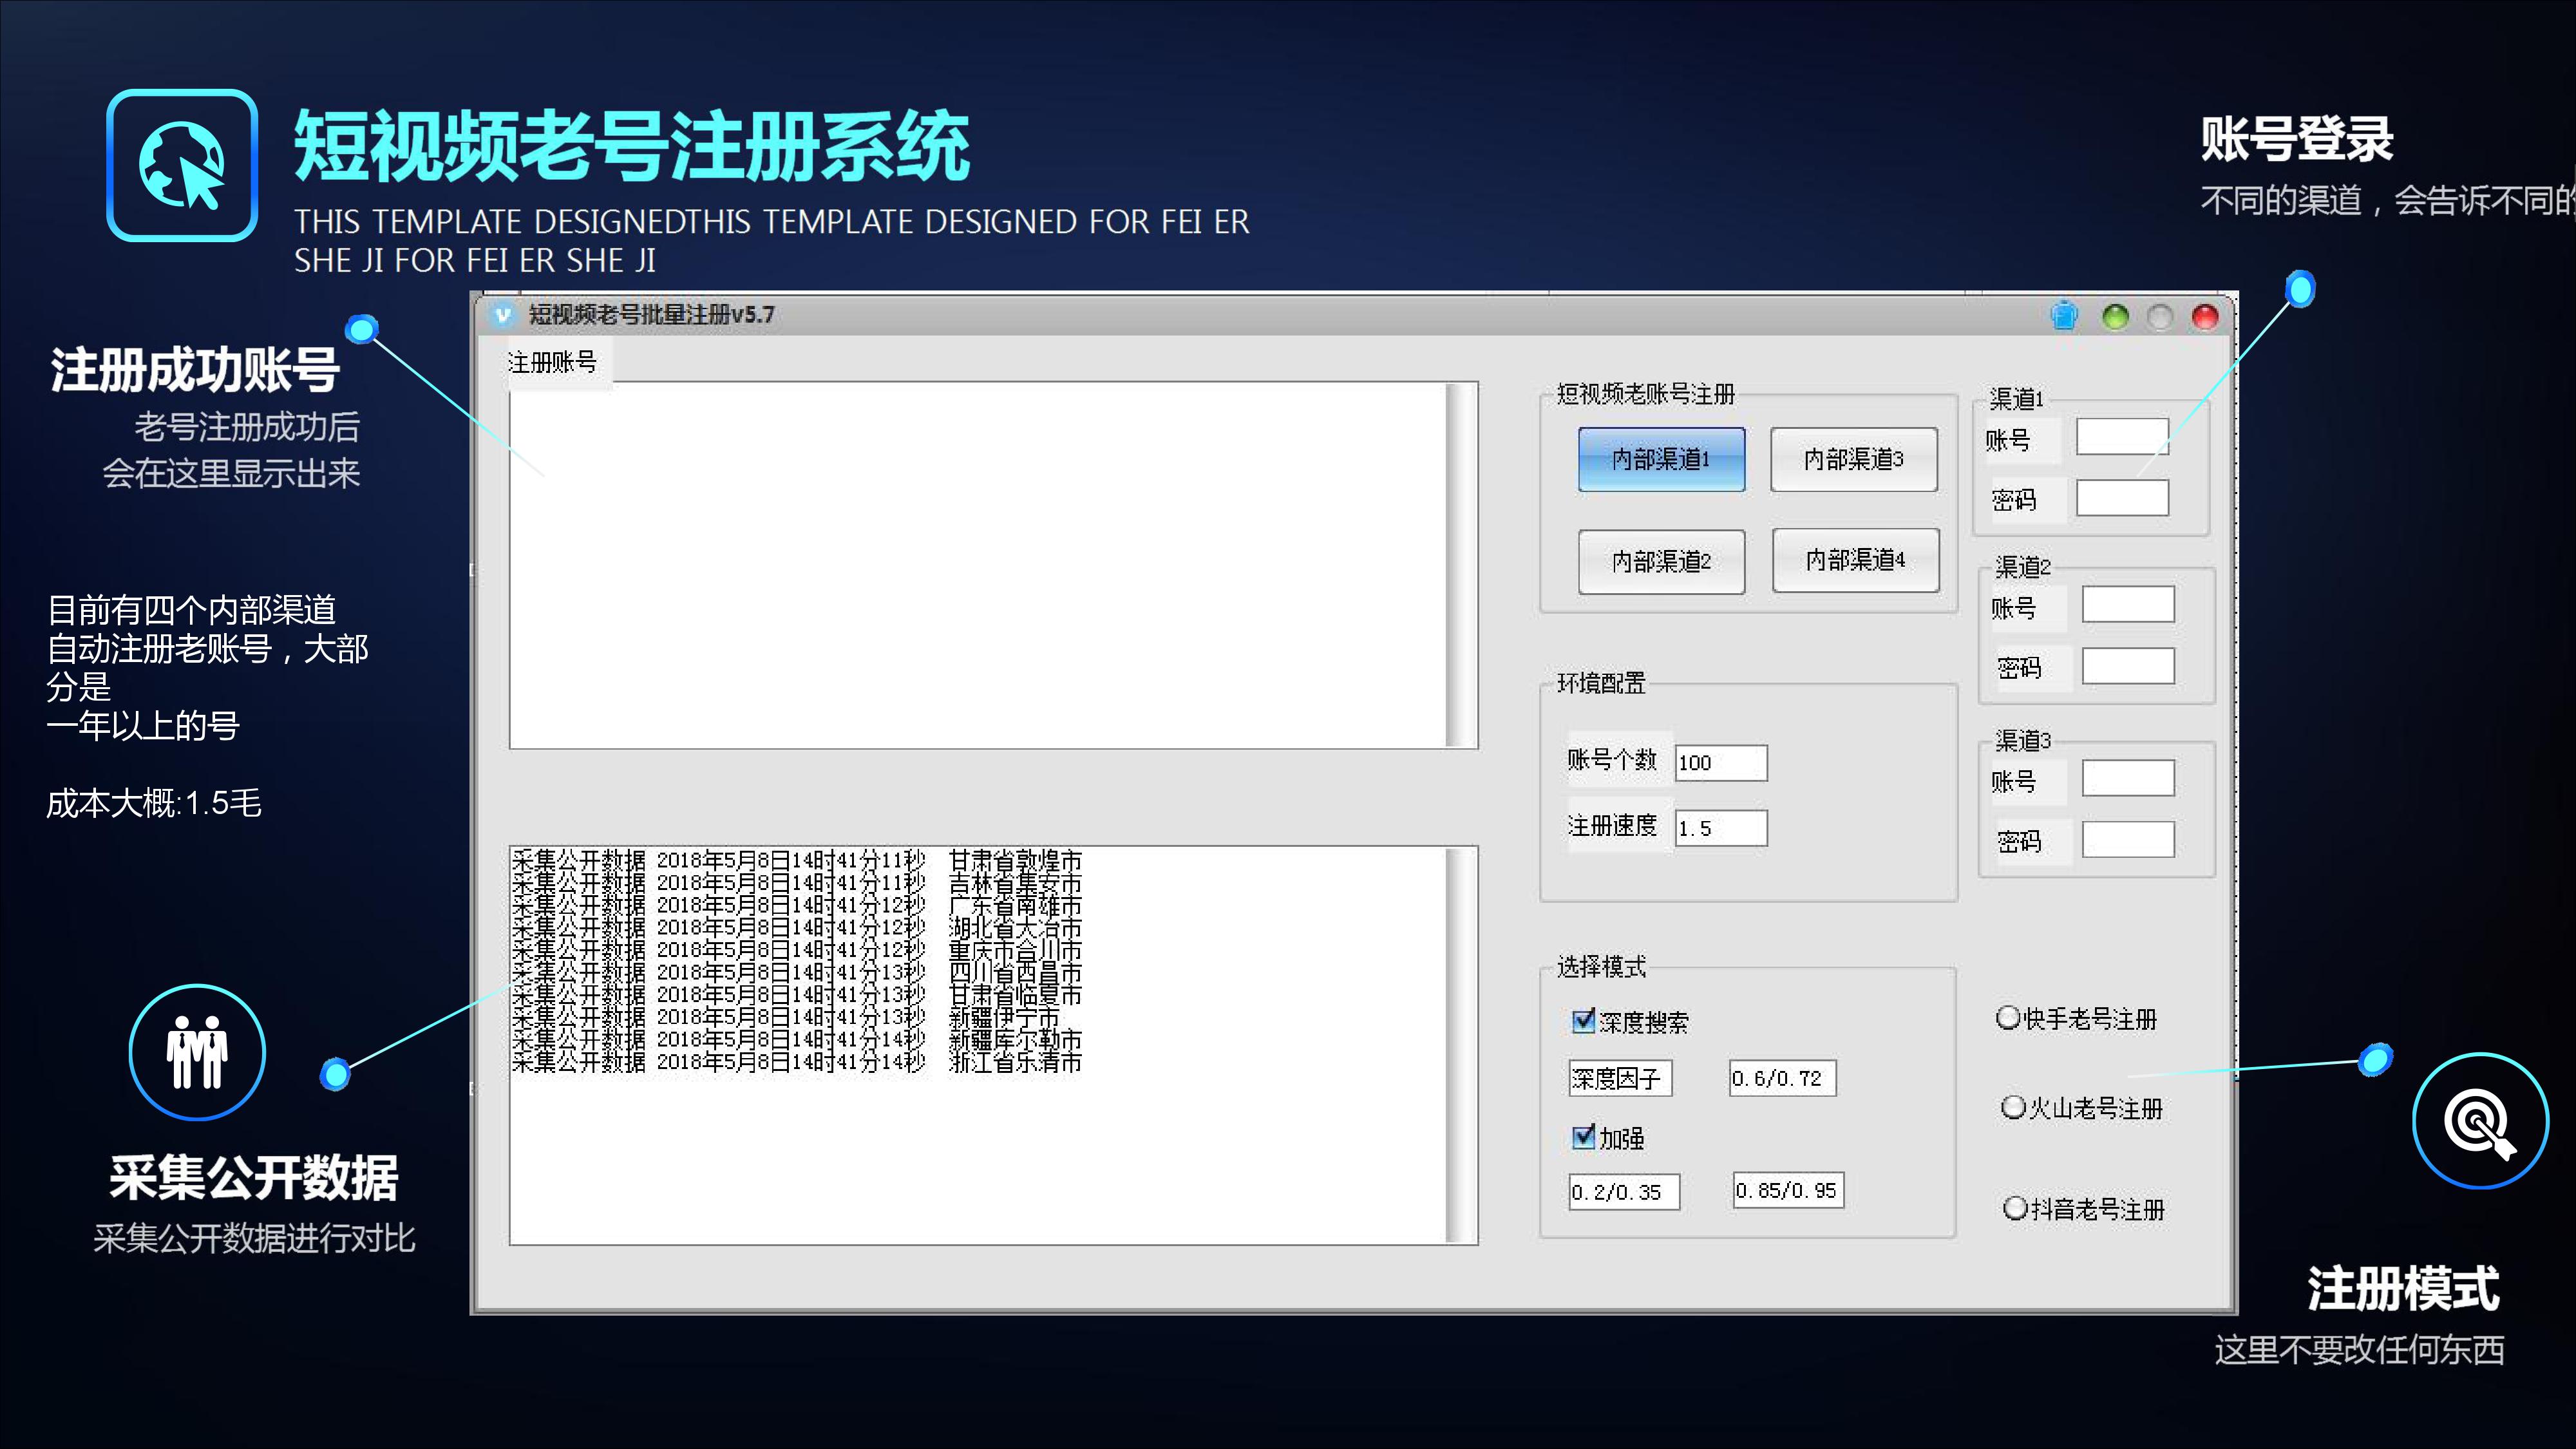Screen dimensions: 2576x1449
Task: Click the 账号个数 field showing 100
Action: [x=1721, y=762]
